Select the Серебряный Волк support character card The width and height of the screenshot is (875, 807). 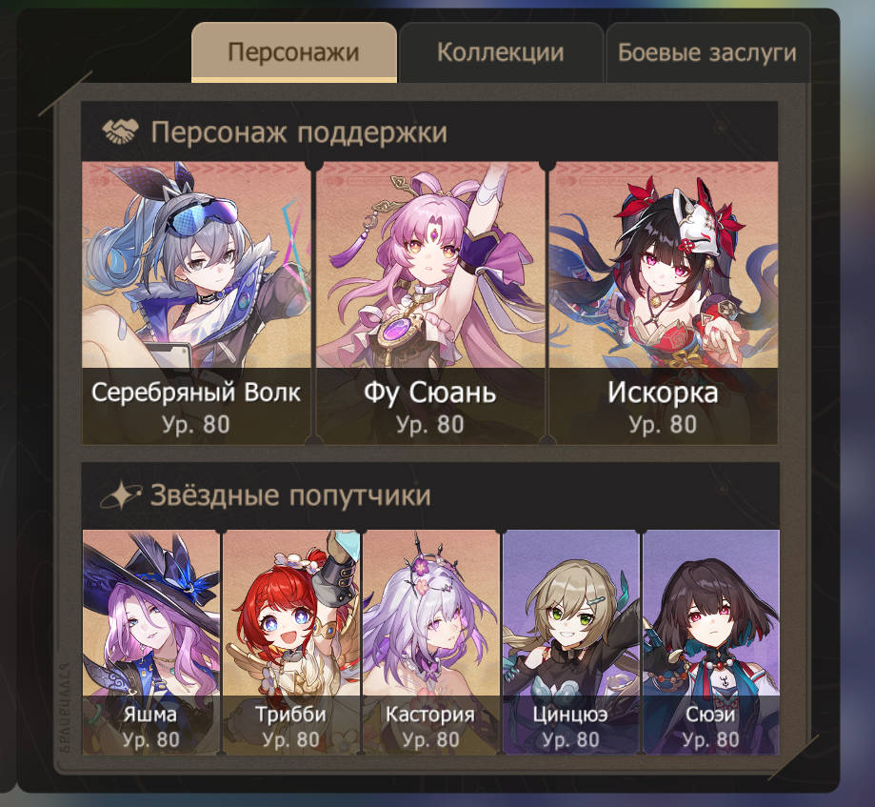(x=196, y=303)
